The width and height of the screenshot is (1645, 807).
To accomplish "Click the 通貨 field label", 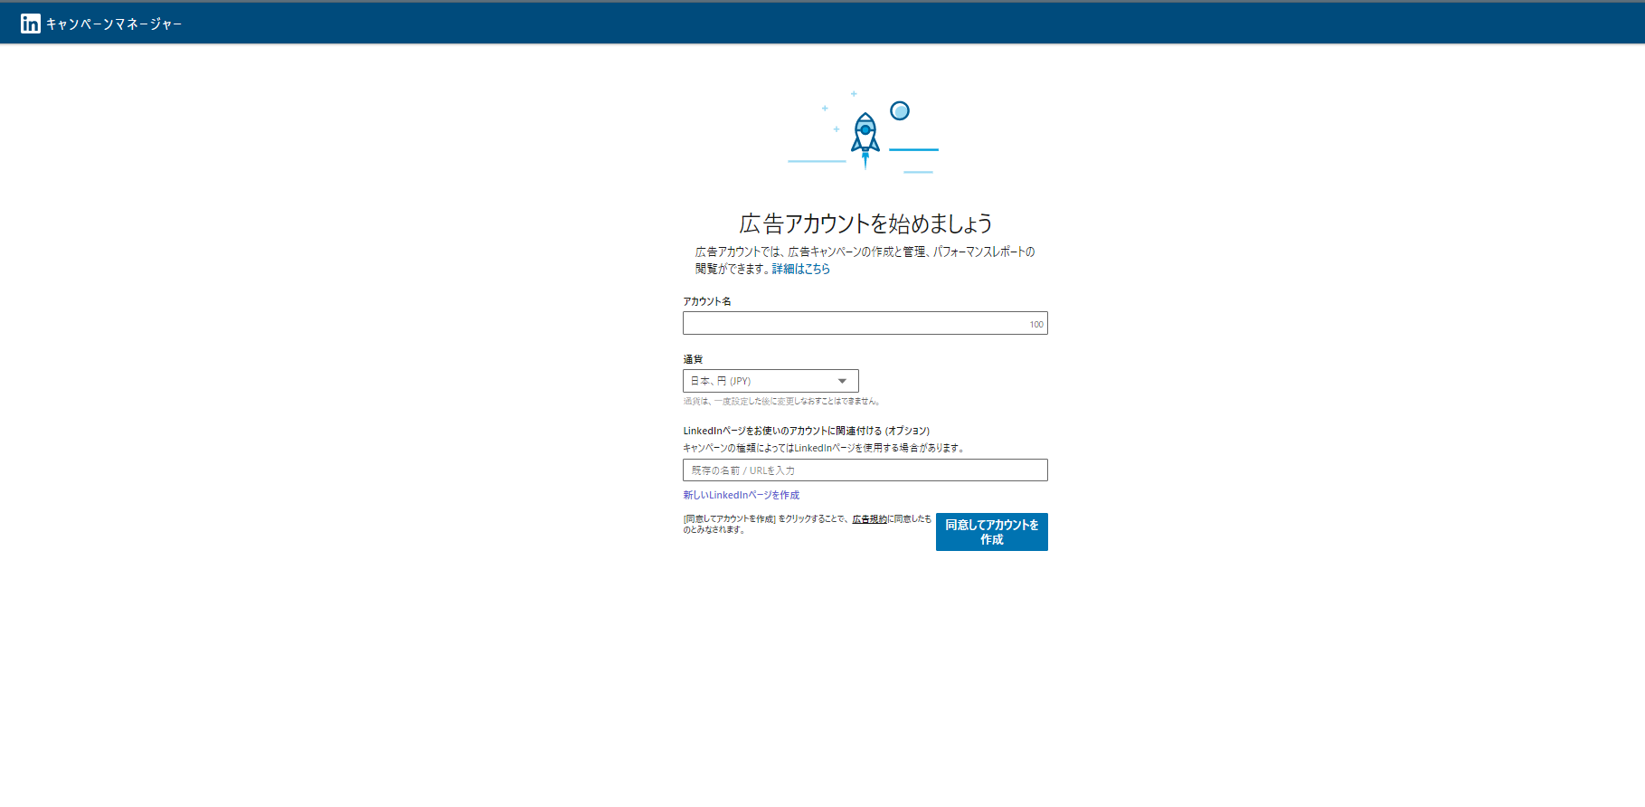I will [x=693, y=359].
